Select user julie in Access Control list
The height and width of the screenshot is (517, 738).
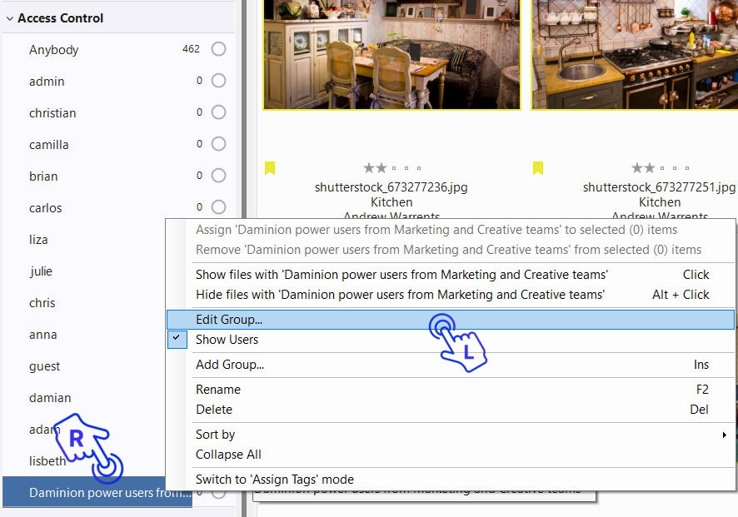pyautogui.click(x=41, y=271)
